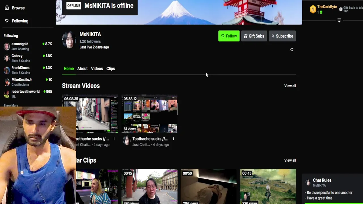Open the FrankDimes channel link
Viewport: 363px width, 204px height.
coord(20,68)
